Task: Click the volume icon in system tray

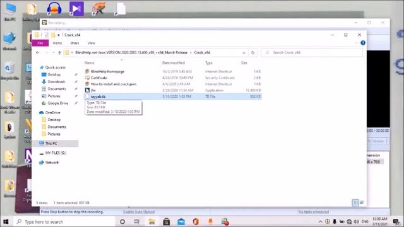Action: [x=356, y=221]
